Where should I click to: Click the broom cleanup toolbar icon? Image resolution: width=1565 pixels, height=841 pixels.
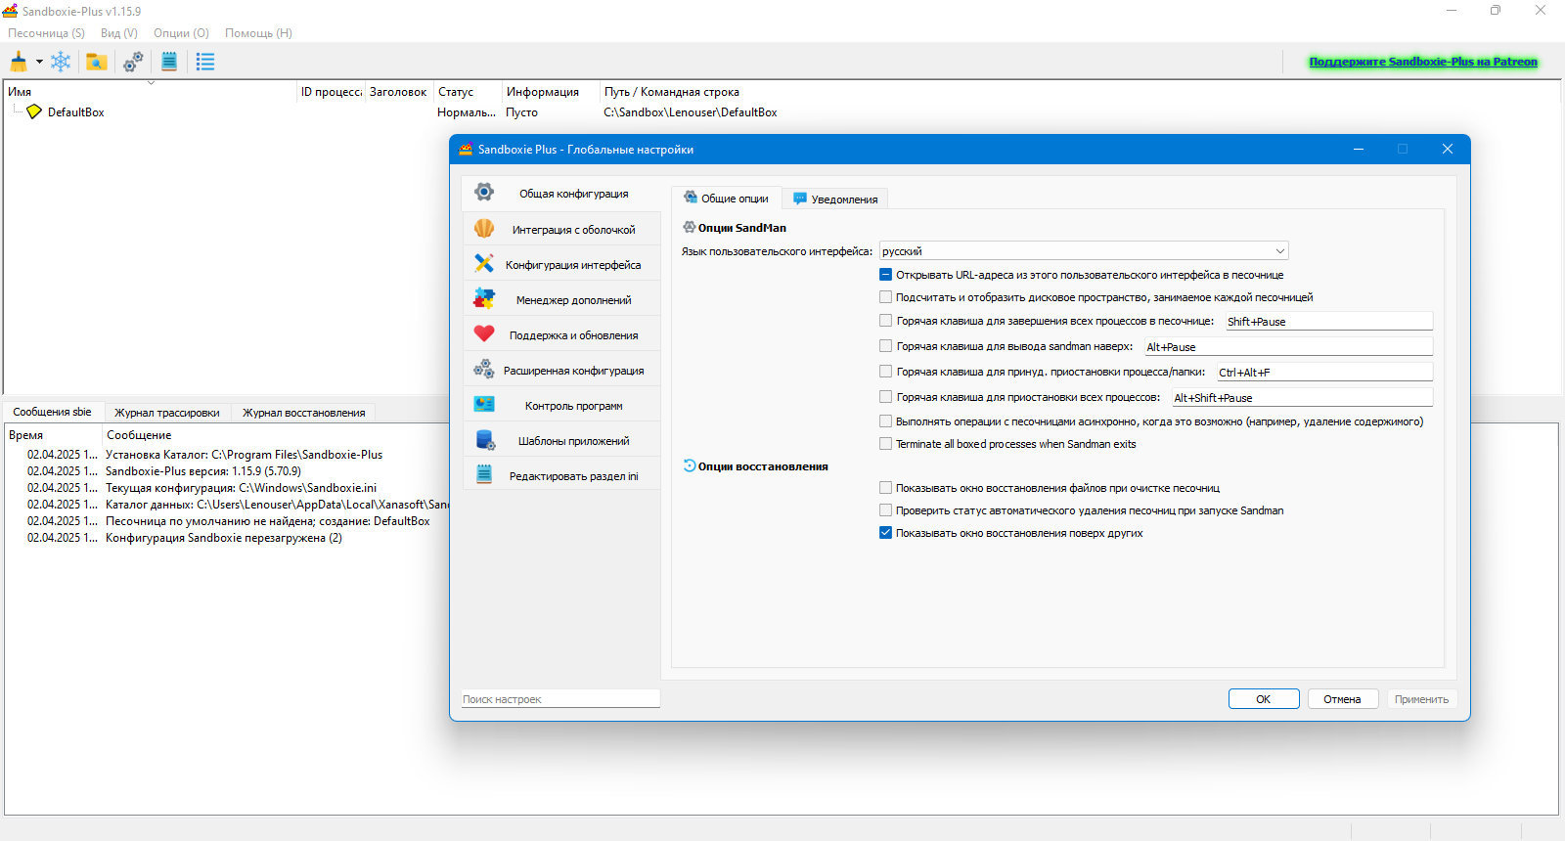point(19,62)
